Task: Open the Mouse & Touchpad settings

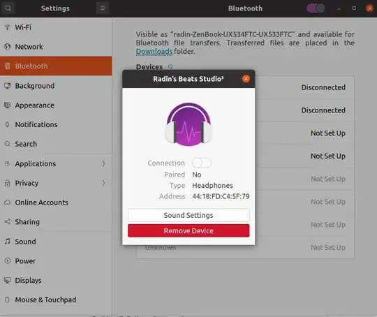Action: tap(56, 300)
